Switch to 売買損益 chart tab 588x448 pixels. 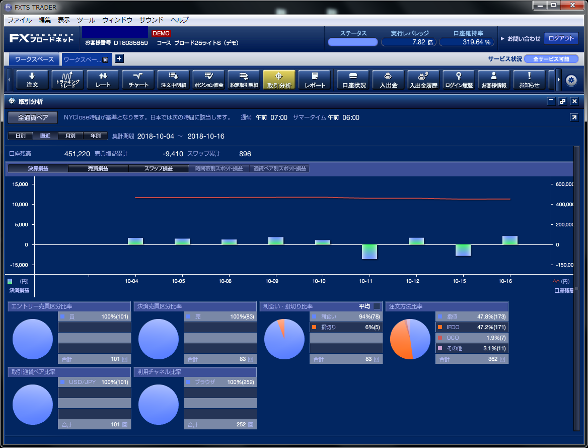98,169
